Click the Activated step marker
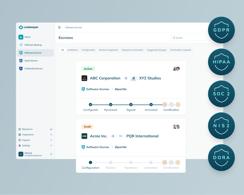The image size is (244, 195). 151,105
